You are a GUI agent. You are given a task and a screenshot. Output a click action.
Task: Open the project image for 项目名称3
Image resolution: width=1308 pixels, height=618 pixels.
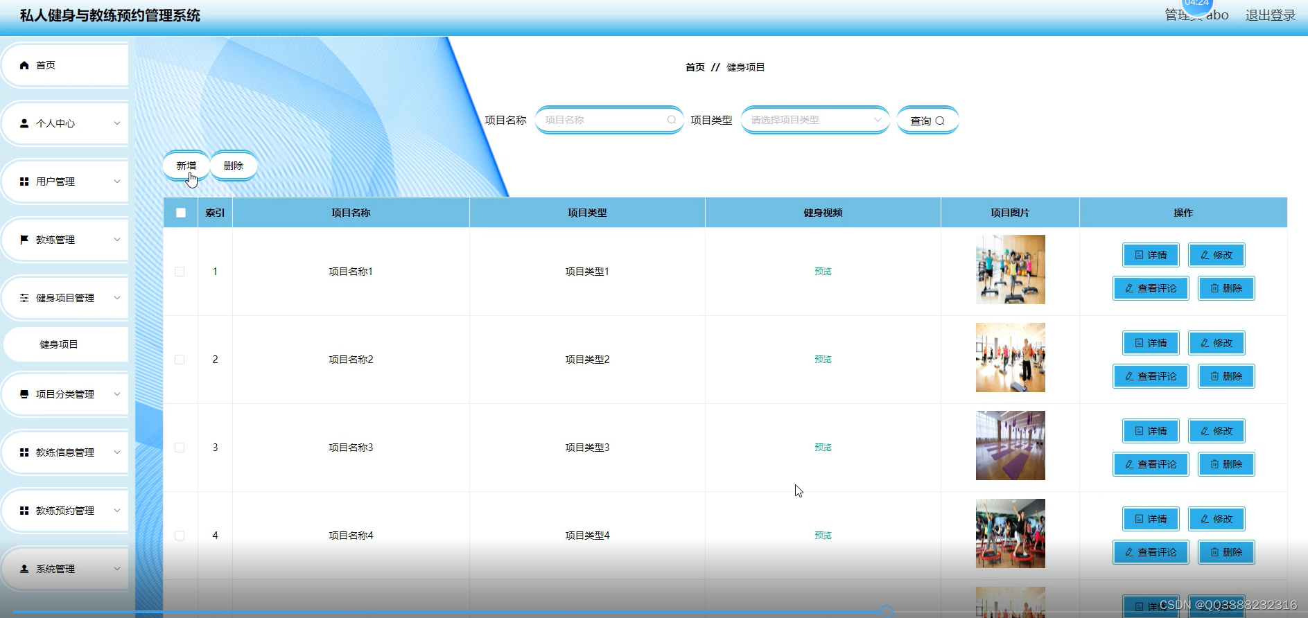click(x=1010, y=445)
